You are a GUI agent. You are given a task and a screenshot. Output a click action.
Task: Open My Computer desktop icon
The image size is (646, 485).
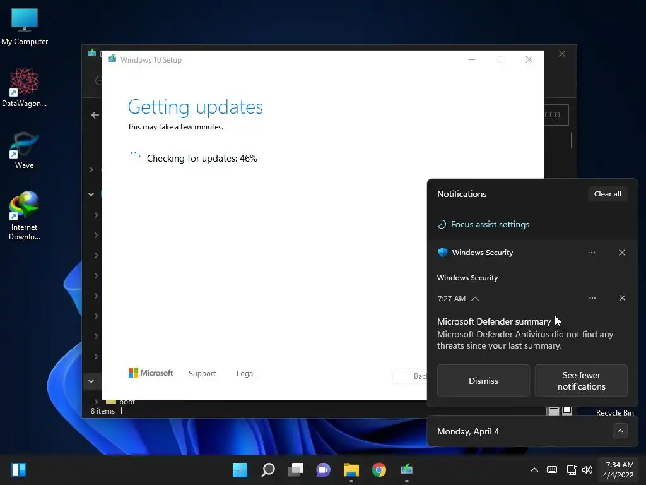tap(25, 26)
